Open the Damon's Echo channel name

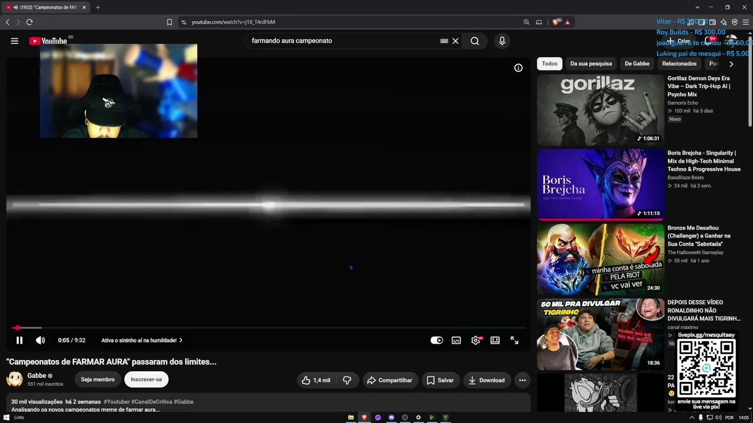click(x=683, y=103)
